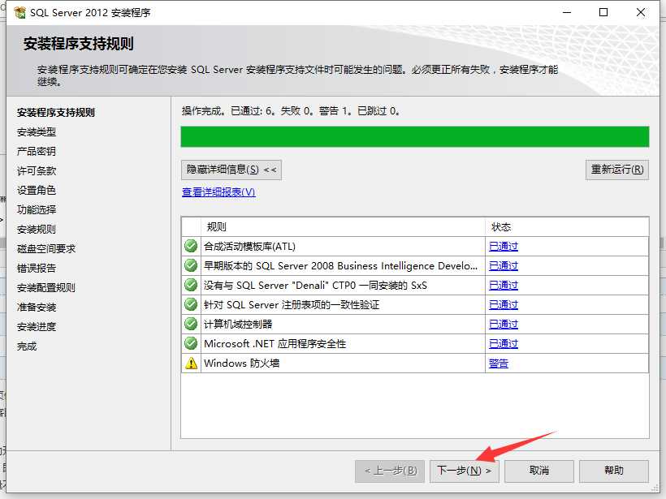
Task: Cancel setup with 取消 button
Action: tap(539, 471)
